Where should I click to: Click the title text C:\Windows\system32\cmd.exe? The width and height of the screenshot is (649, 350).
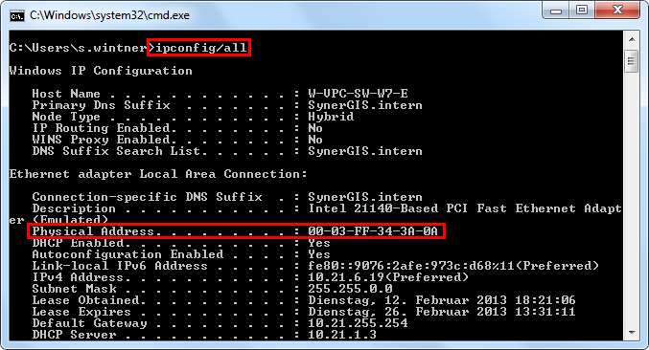click(109, 15)
